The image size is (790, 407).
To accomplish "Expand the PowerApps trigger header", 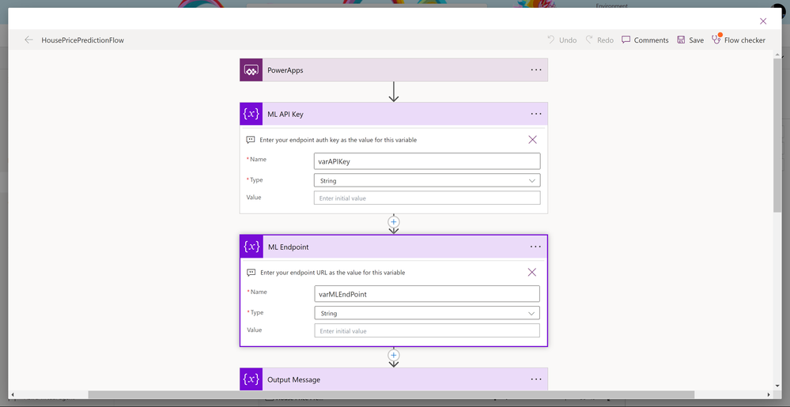I will [394, 70].
